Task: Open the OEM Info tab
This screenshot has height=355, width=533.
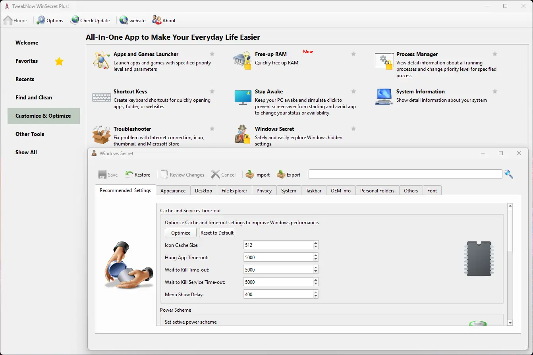Action: [341, 190]
